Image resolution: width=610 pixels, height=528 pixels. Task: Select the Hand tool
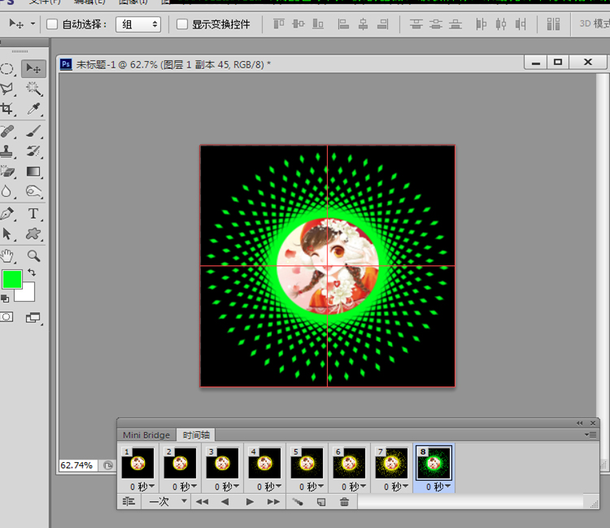pyautogui.click(x=7, y=255)
